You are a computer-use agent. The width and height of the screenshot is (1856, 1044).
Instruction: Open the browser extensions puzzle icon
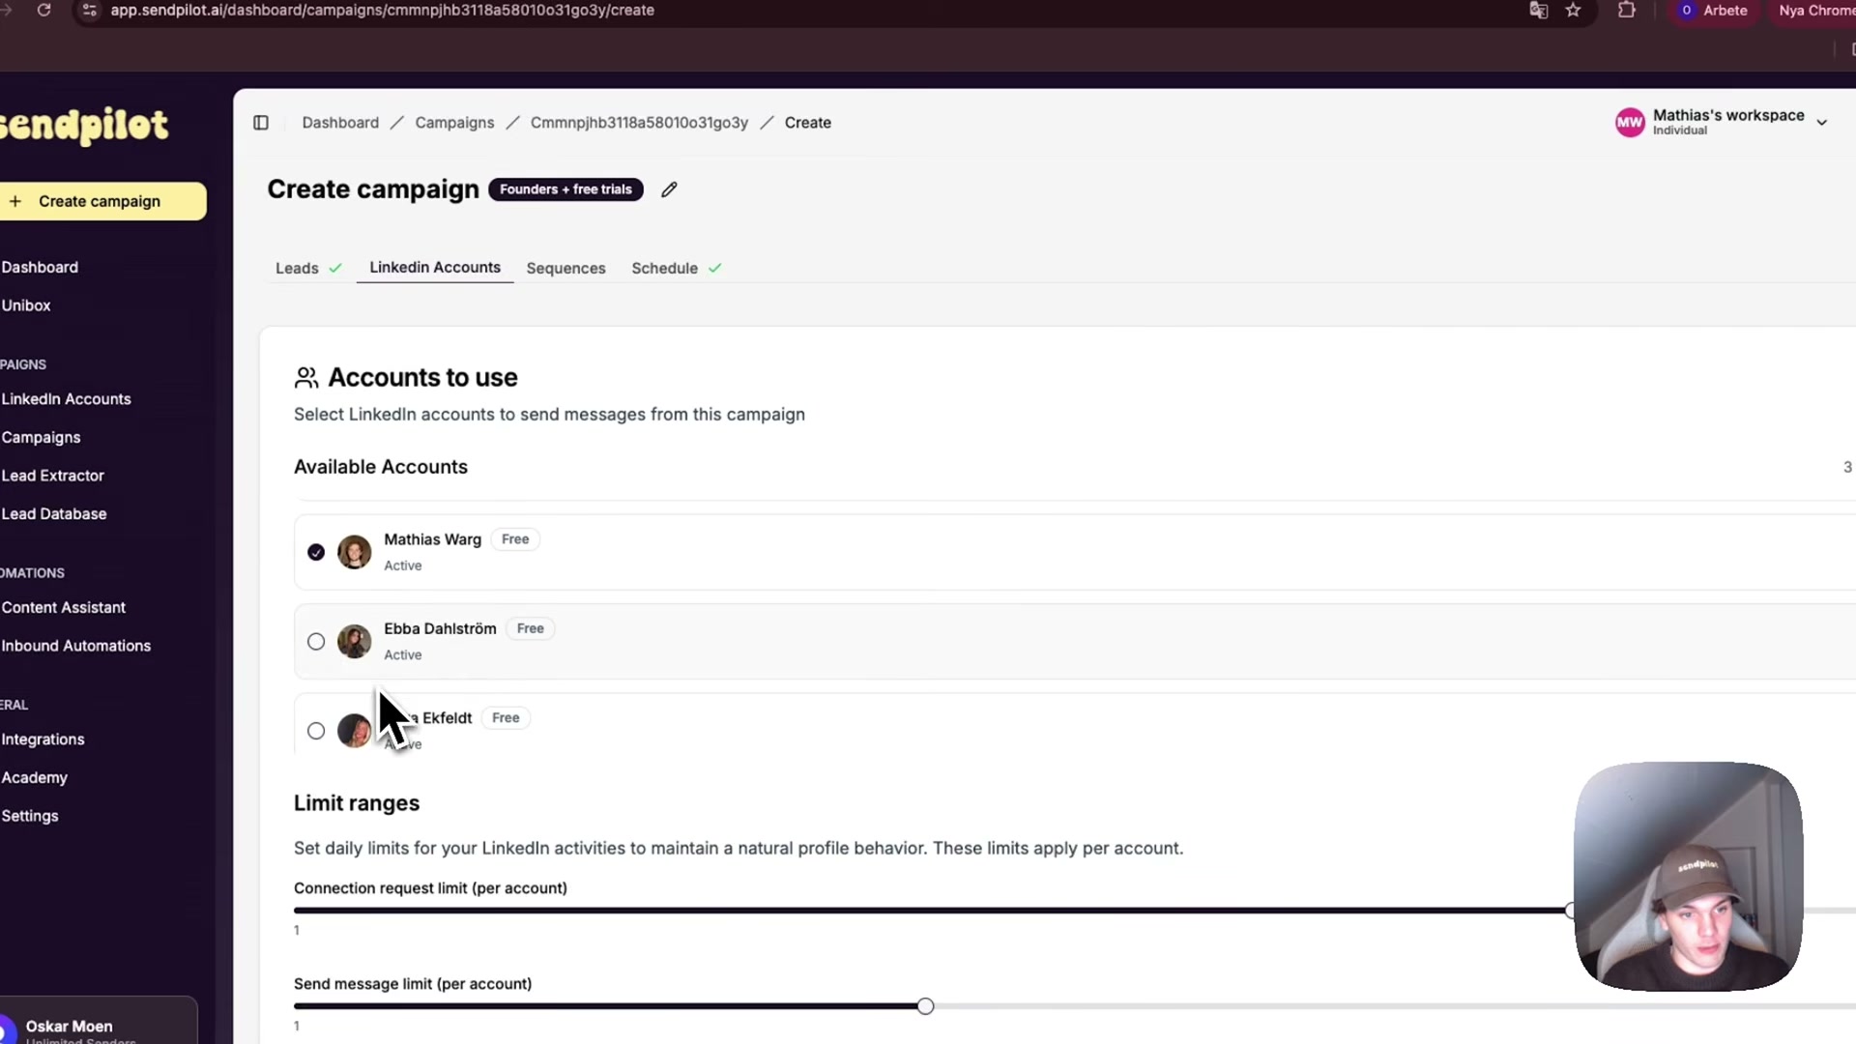click(x=1627, y=10)
